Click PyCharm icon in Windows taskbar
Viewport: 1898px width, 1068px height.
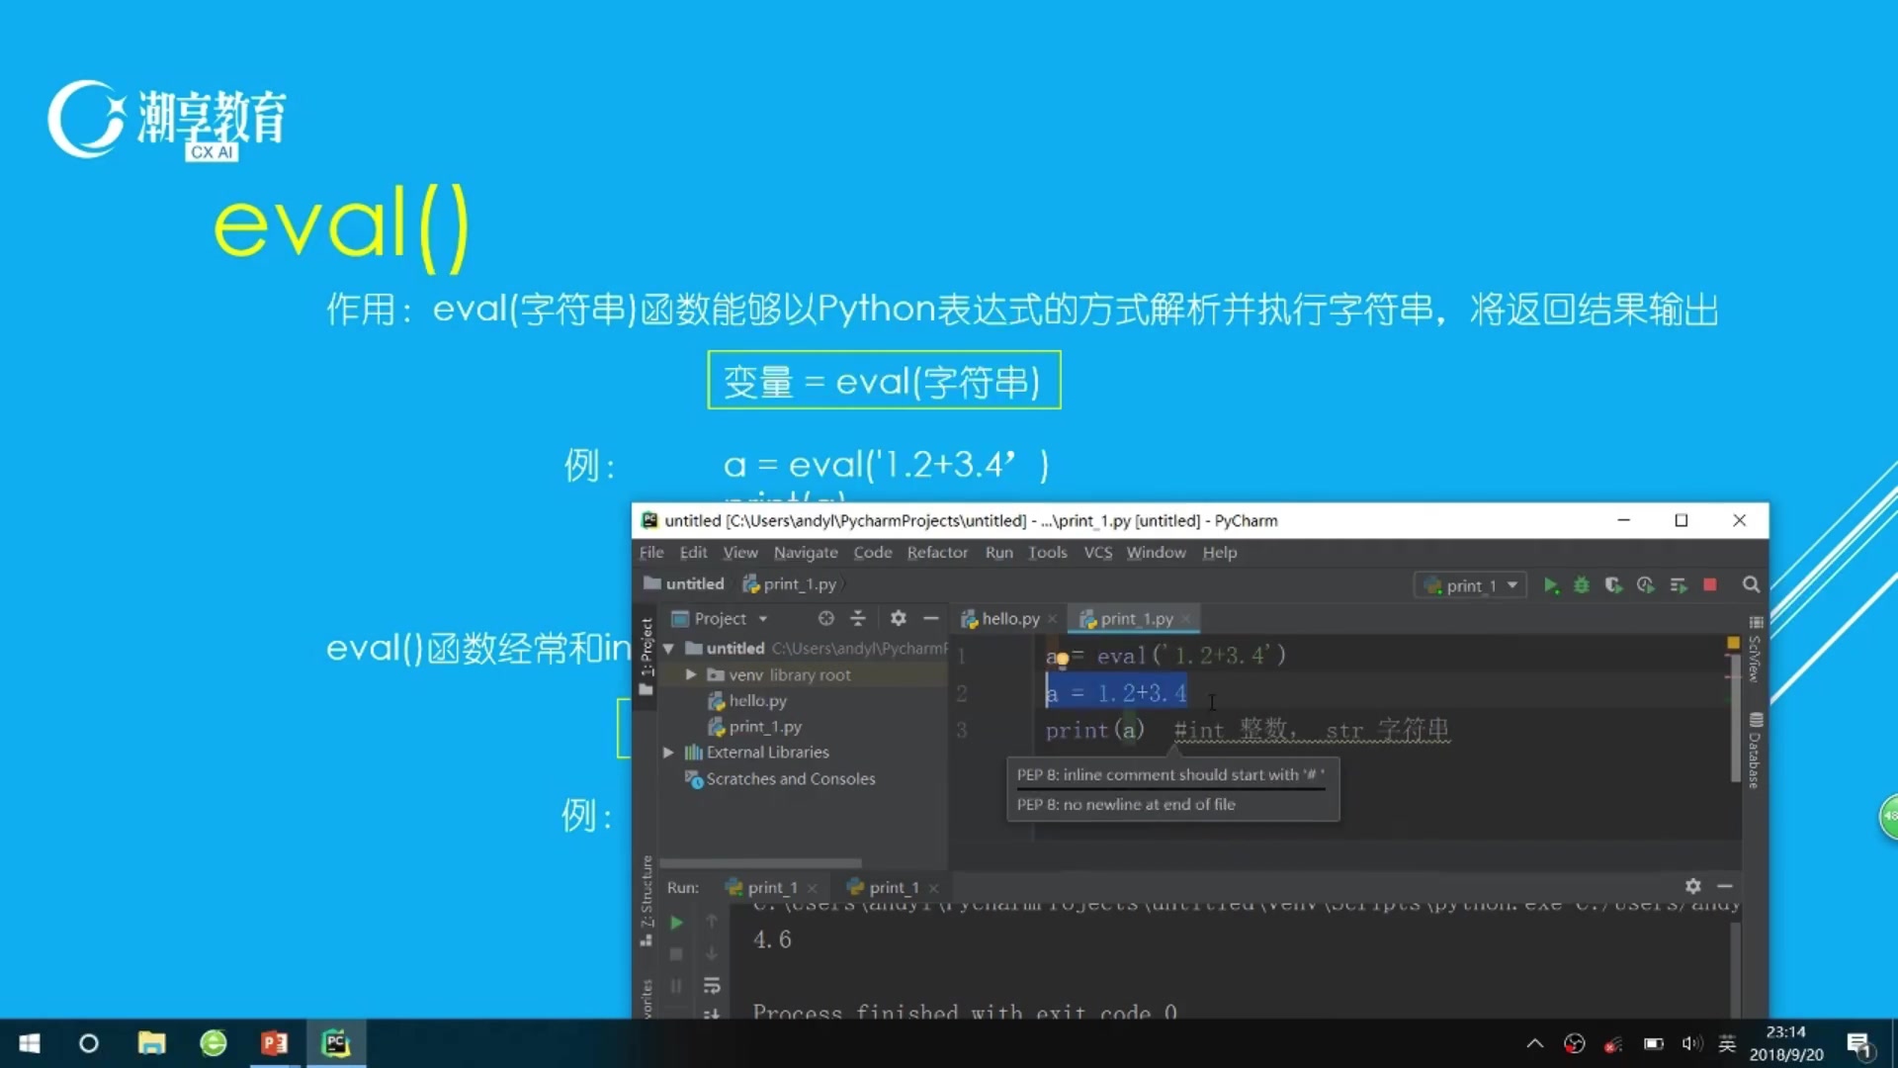pyautogui.click(x=335, y=1043)
